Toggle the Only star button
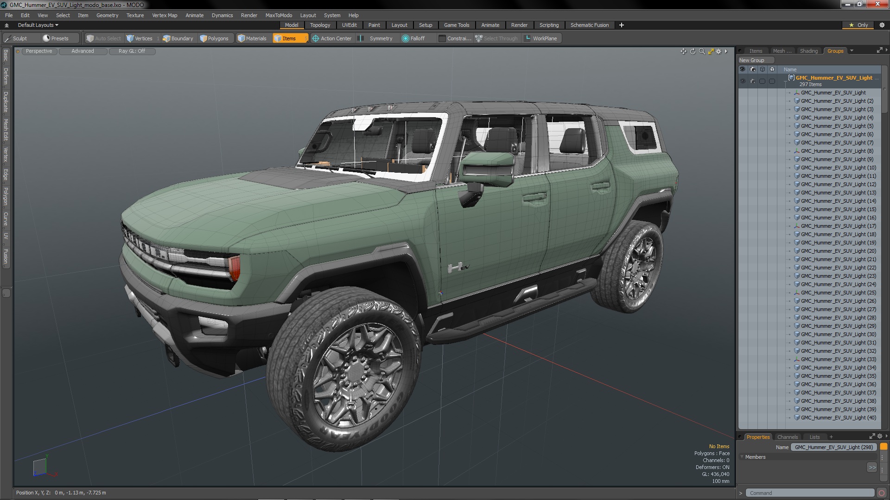 (x=858, y=25)
